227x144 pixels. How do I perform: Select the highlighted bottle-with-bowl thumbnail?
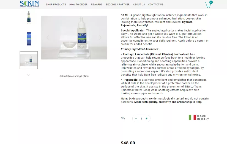point(29,60)
